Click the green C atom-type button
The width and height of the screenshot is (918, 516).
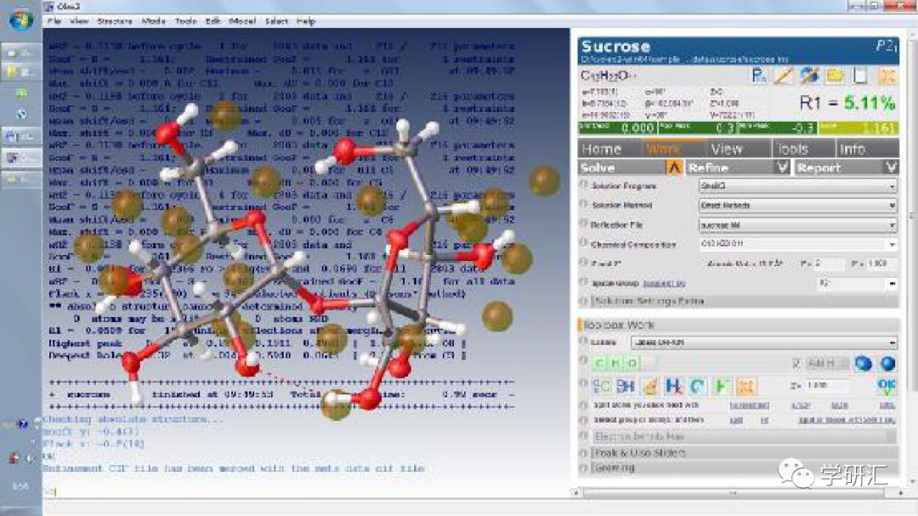coord(599,364)
